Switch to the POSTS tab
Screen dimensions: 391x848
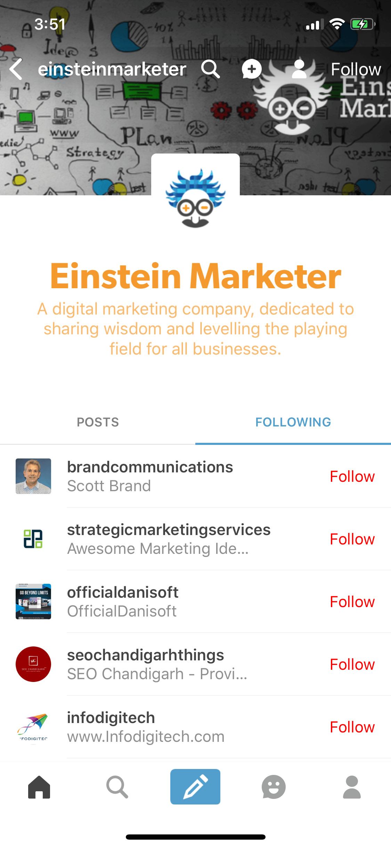pos(98,422)
